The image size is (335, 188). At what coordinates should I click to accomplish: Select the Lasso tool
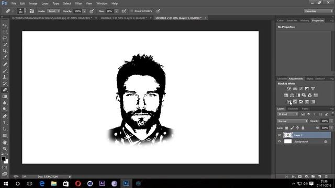coord(5,38)
